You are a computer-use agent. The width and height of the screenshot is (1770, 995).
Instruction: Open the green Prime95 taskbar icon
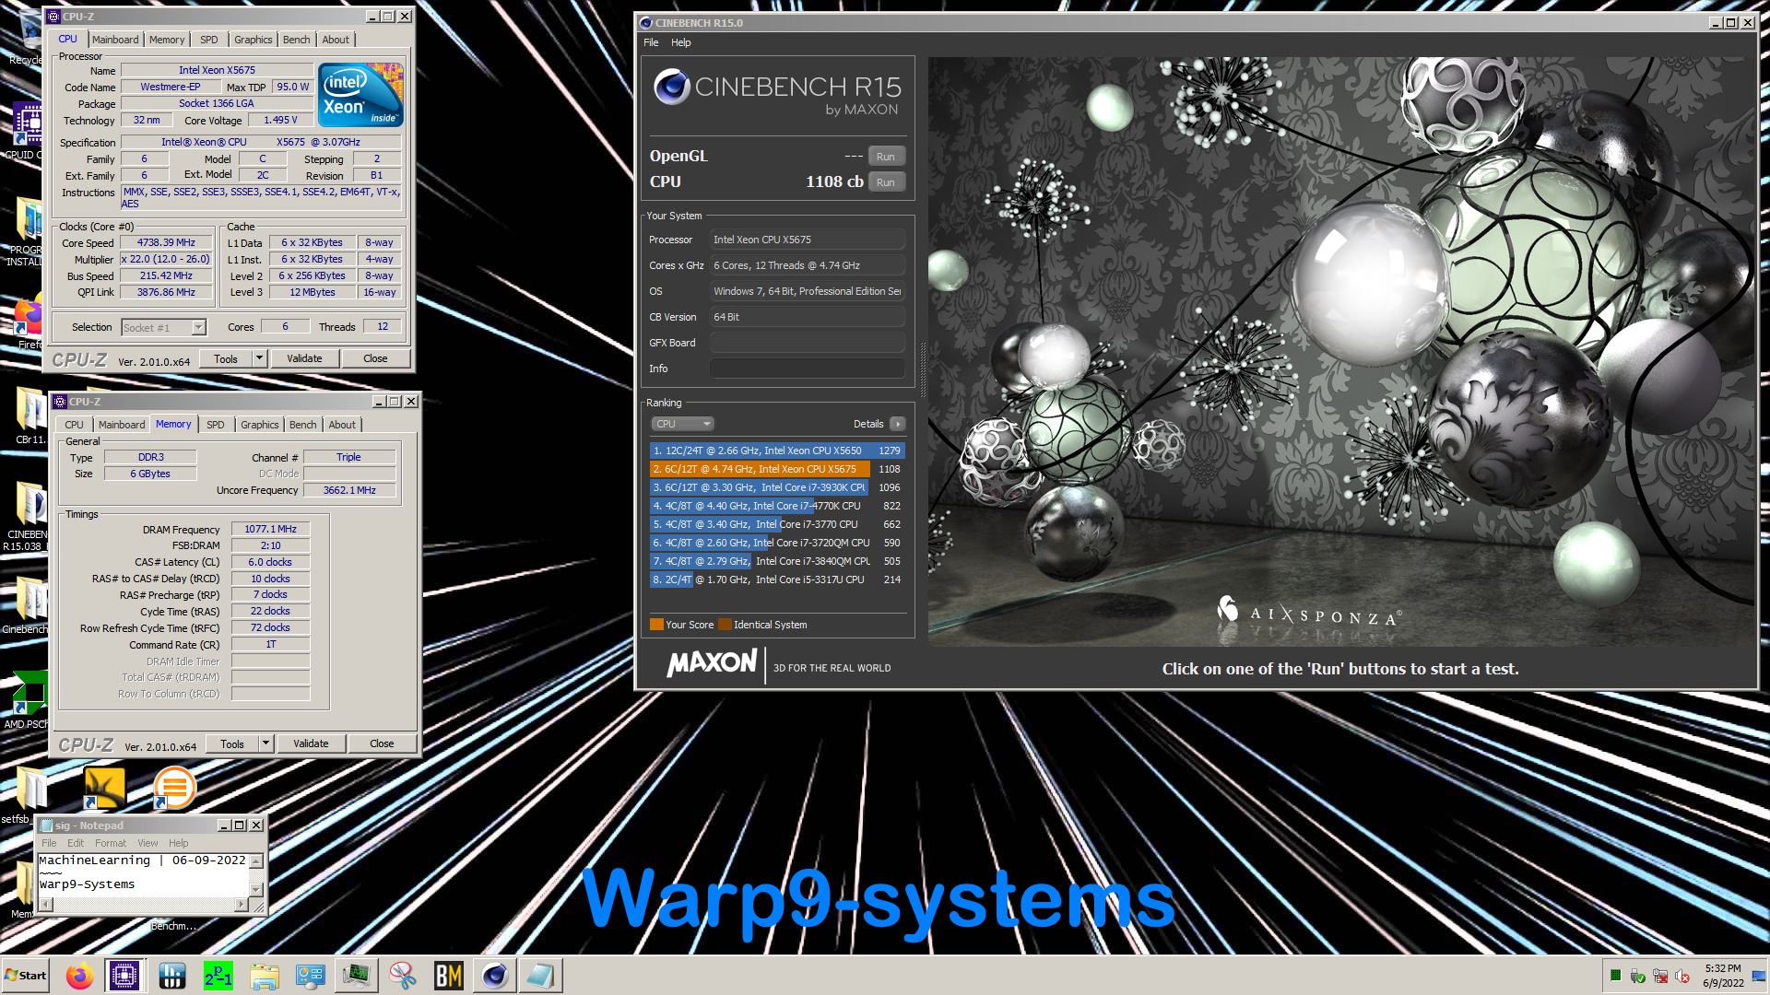[218, 976]
